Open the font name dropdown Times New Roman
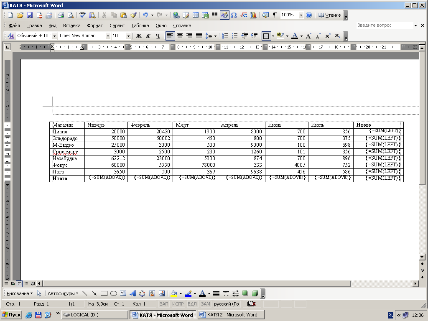Viewport: 428px width, 321px height. (108, 36)
